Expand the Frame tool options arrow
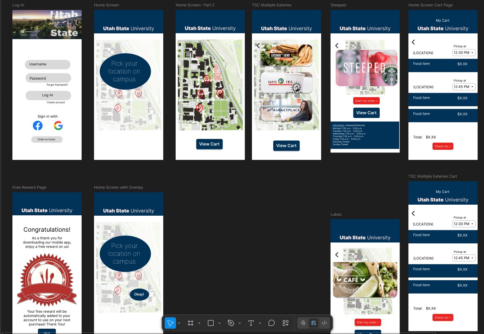Screen dimensions: 484x334 (199, 323)
